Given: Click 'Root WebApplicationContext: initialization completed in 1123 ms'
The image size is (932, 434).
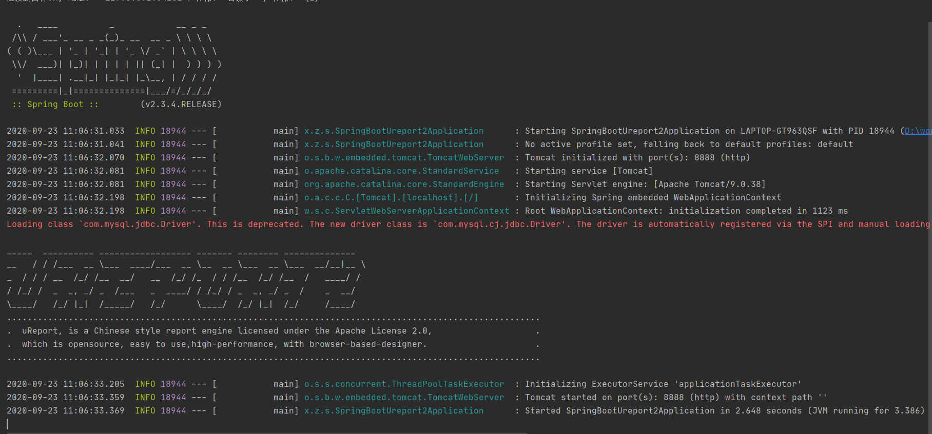Looking at the screenshot, I should pos(686,211).
